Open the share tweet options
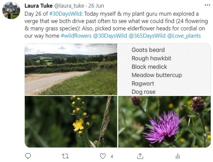This screenshot has height=162, width=213. [x=141, y=156]
